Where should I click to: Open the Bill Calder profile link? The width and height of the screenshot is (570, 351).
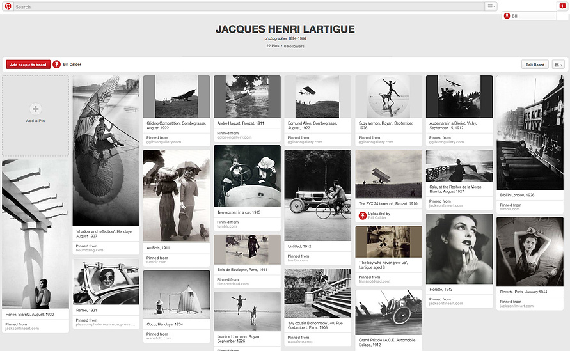click(72, 65)
